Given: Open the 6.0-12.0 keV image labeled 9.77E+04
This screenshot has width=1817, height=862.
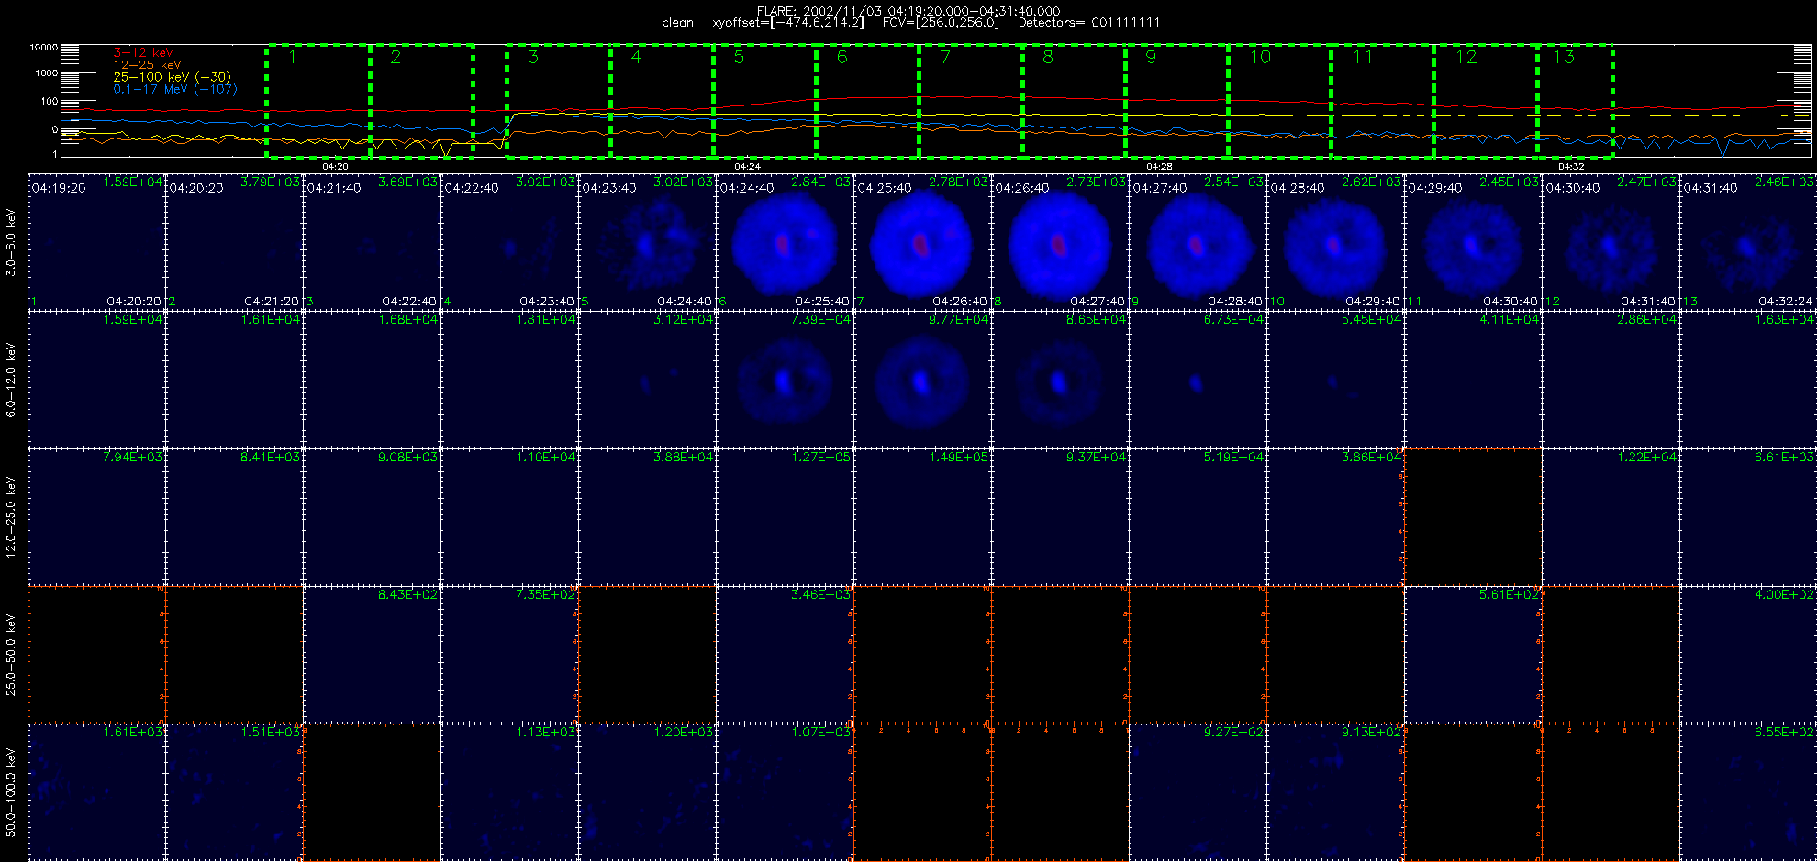Looking at the screenshot, I should (x=922, y=380).
